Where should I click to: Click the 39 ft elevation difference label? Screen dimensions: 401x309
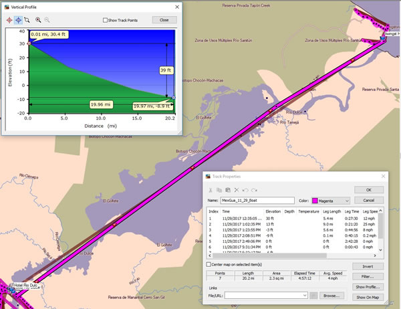[x=166, y=70]
